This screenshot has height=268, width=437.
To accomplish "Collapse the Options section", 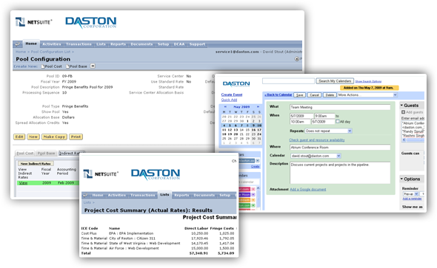I will tap(401, 179).
